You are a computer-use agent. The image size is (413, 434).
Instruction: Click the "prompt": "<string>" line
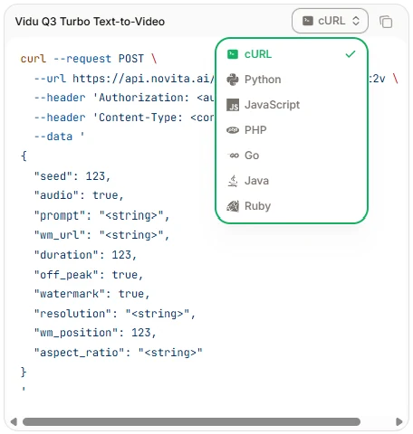[101, 215]
